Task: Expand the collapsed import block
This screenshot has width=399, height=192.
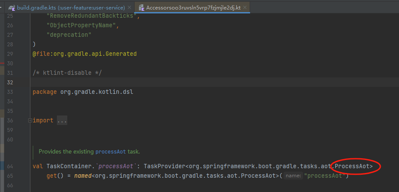Action: (30, 121)
